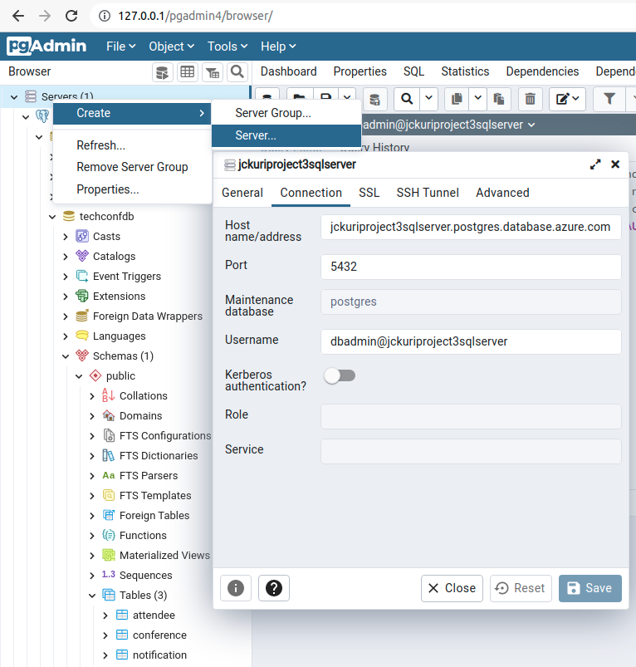Click the database Save Data Changes icon

(x=374, y=100)
